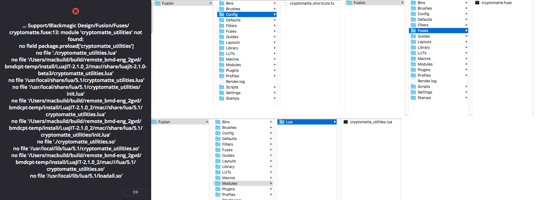Click Bins folder icon in cryptomatte_utilities.lua window

pyautogui.click(x=218, y=122)
